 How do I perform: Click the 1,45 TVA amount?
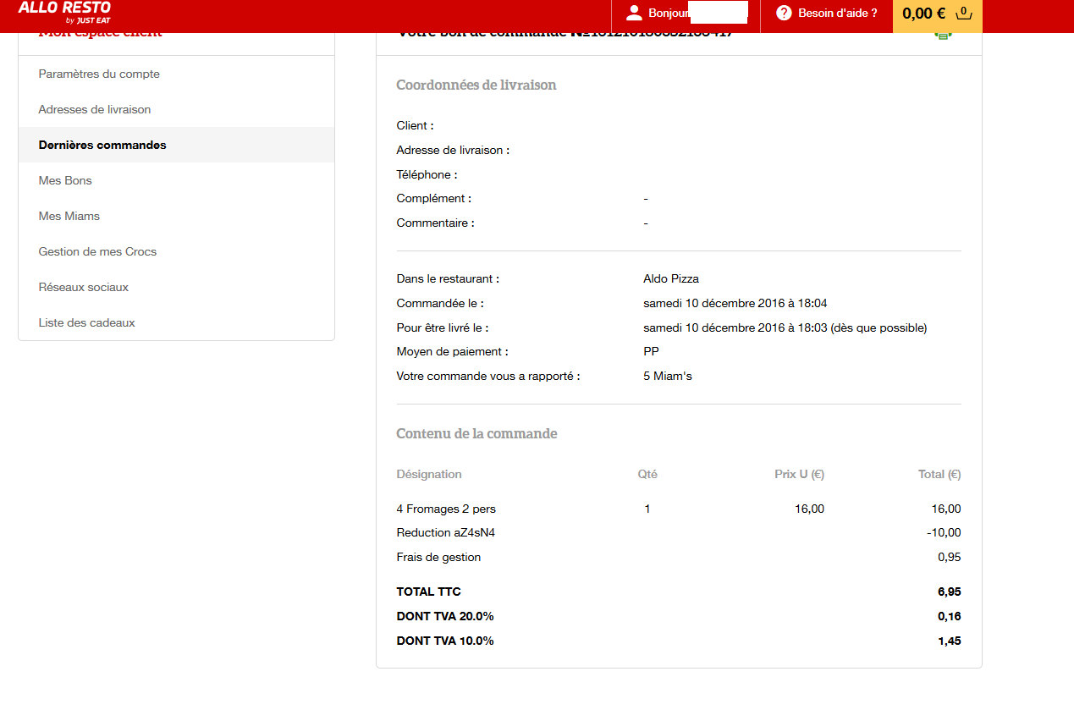[950, 641]
